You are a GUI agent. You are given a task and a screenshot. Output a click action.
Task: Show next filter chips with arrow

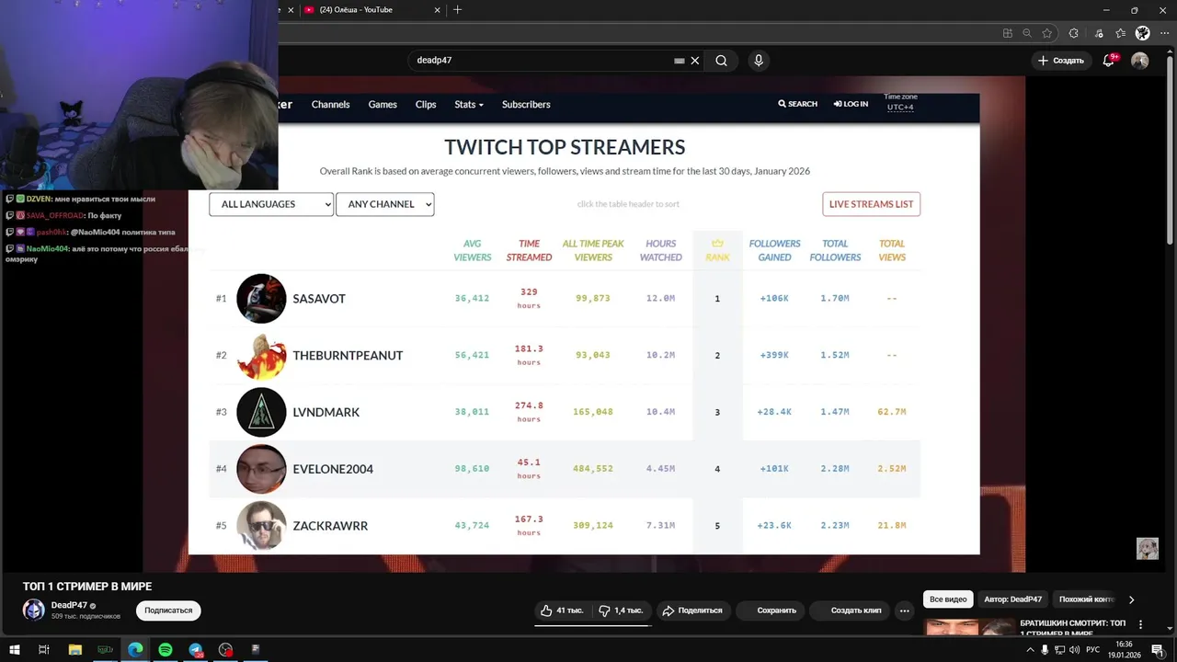pyautogui.click(x=1131, y=599)
